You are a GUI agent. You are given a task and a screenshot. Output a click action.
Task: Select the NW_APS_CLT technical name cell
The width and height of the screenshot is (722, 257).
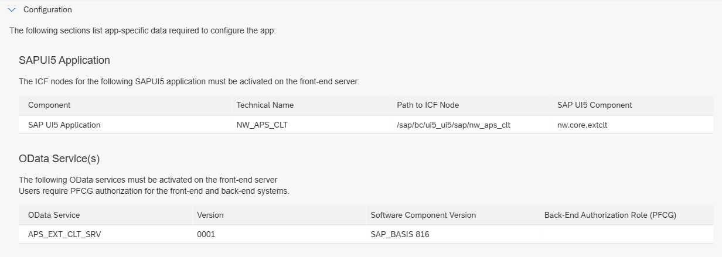click(262, 125)
